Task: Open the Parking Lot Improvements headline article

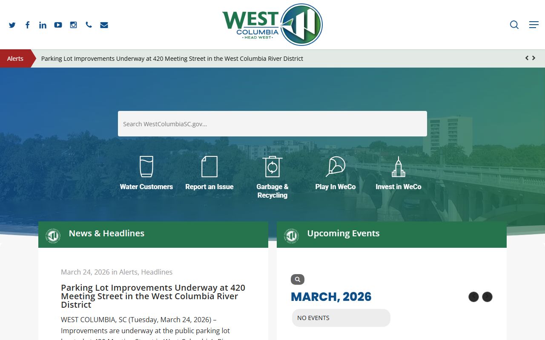Action: tap(153, 296)
